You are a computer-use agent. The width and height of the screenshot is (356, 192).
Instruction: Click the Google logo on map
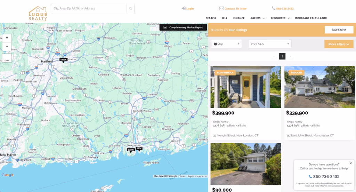(x=8, y=175)
